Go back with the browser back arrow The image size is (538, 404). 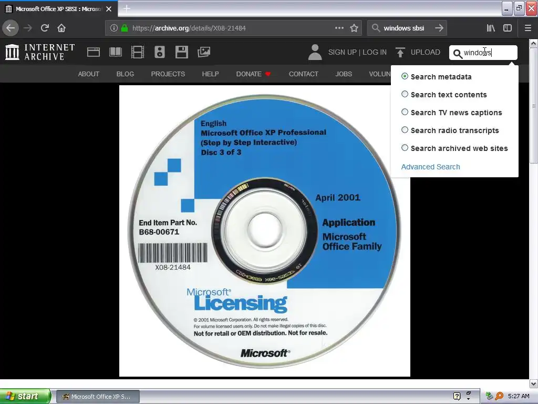coord(11,28)
